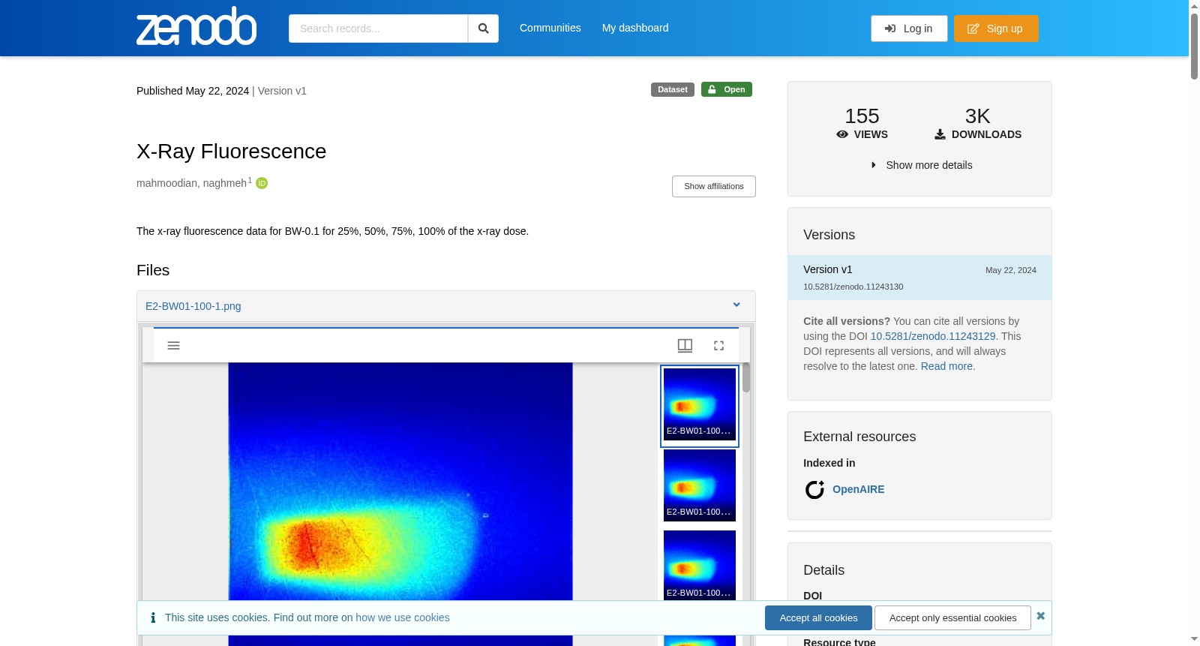Image resolution: width=1200 pixels, height=646 pixels.
Task: Click the ORCID icon next to author name
Action: click(x=262, y=183)
